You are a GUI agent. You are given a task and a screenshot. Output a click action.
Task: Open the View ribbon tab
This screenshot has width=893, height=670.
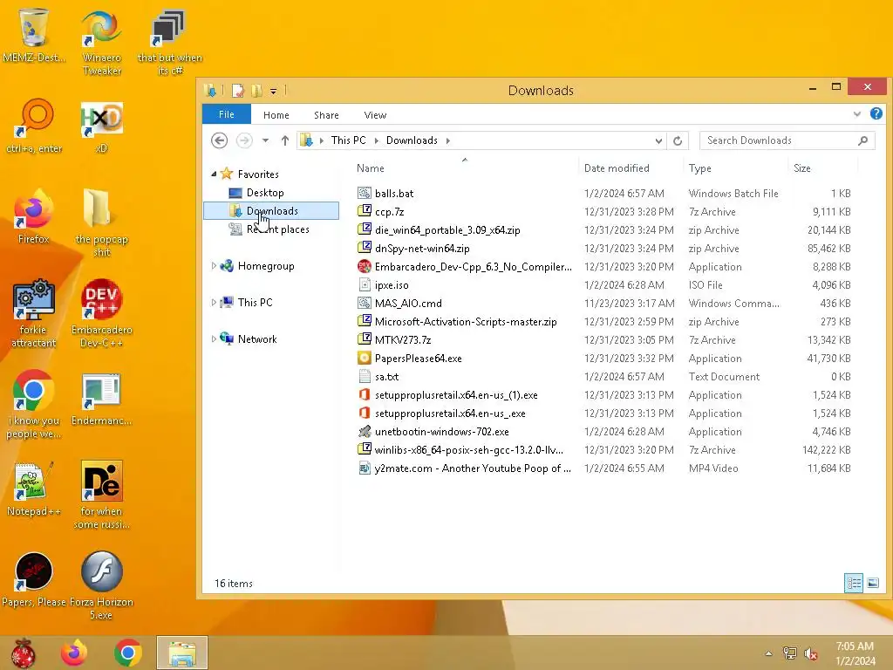coord(375,115)
